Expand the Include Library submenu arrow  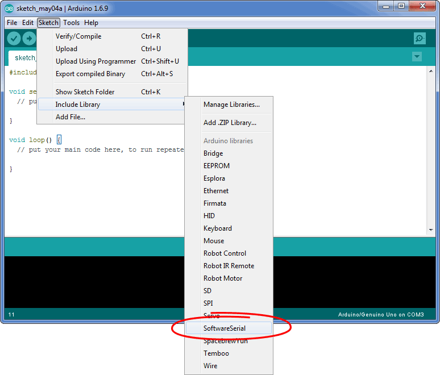pyautogui.click(x=183, y=105)
